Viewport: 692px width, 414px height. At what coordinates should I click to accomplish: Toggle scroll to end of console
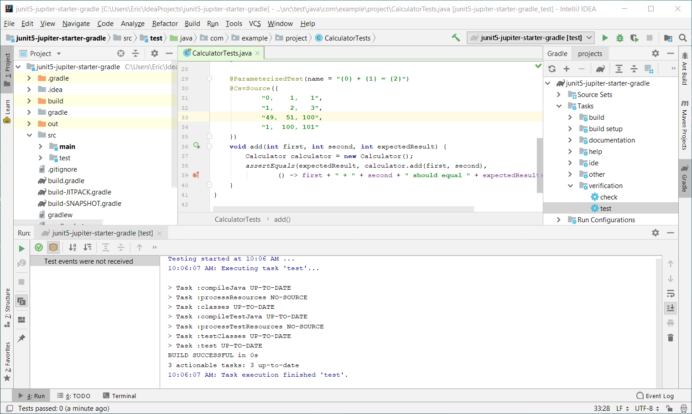671,308
